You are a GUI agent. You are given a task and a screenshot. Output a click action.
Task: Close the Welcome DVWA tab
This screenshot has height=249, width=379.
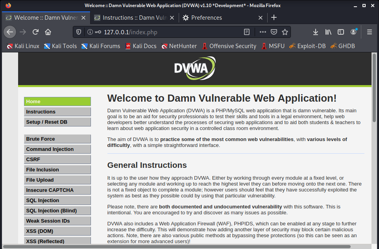(x=83, y=18)
